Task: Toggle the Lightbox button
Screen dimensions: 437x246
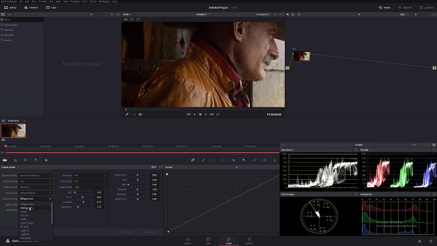Action: (427, 8)
